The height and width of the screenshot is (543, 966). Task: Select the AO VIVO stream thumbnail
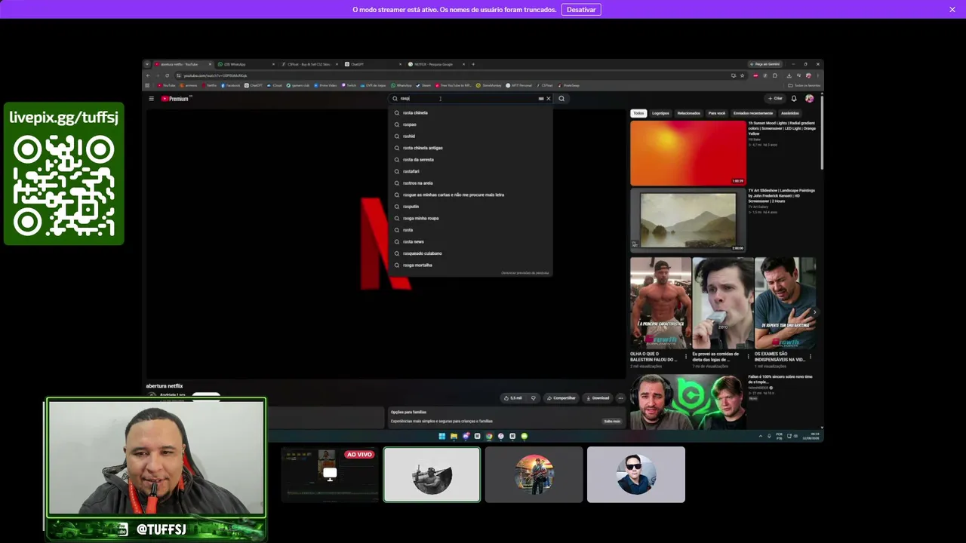pyautogui.click(x=330, y=474)
